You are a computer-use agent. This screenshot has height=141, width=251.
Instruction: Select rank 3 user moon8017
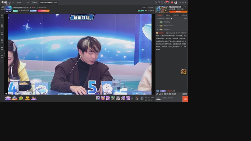pos(172,29)
